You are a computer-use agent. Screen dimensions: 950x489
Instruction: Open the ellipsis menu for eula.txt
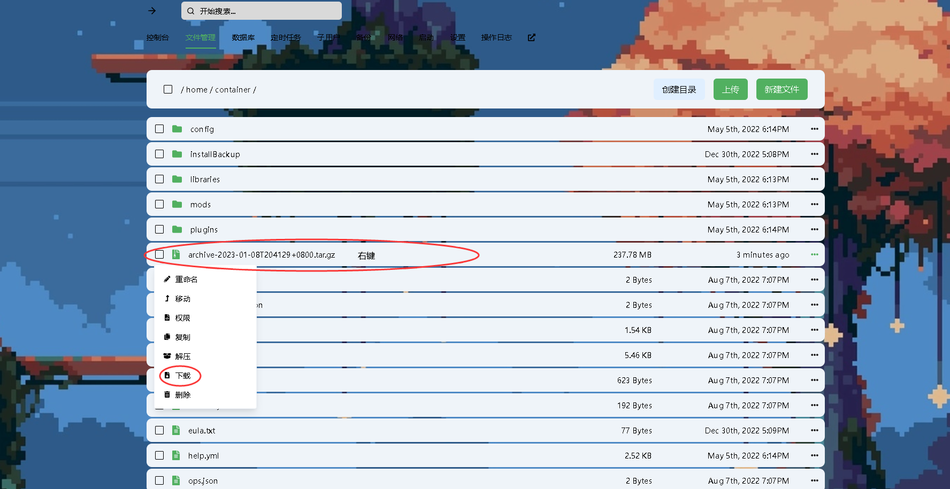coord(814,430)
